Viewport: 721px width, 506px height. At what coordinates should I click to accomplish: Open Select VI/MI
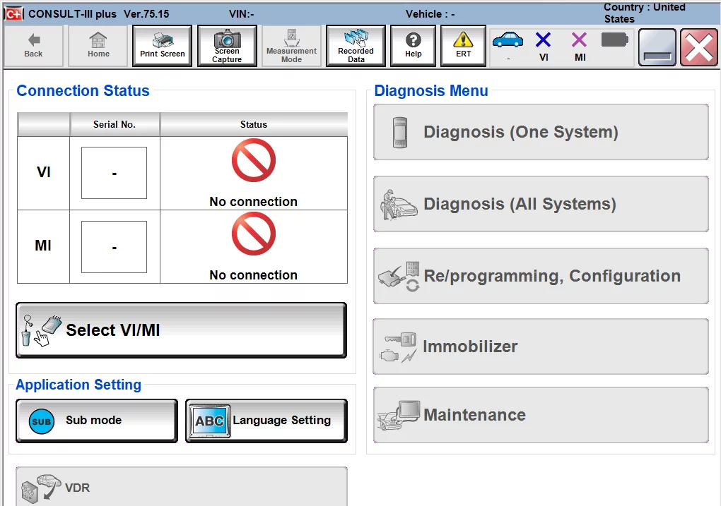[x=181, y=330]
